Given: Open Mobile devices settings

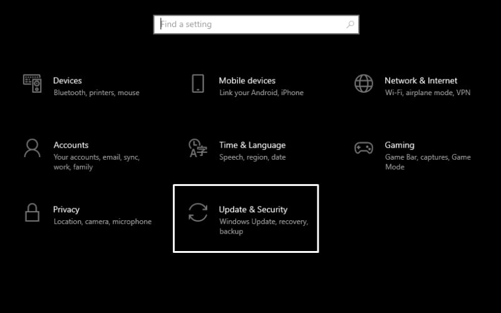Looking at the screenshot, I should [247, 81].
